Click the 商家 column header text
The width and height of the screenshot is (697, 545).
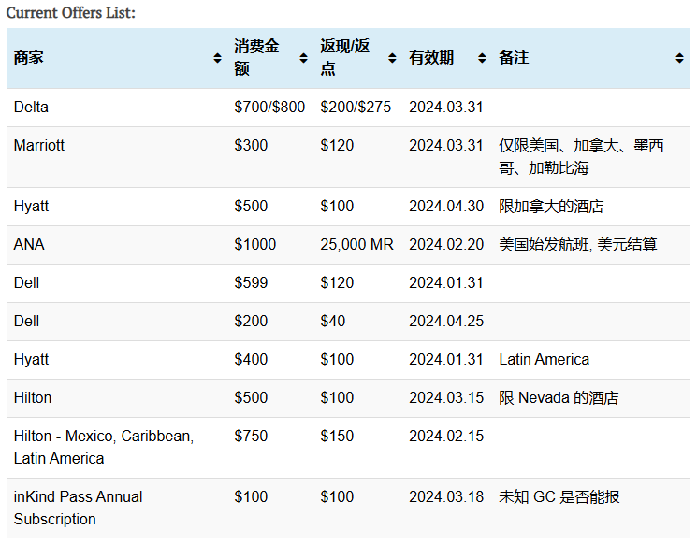[x=28, y=58]
